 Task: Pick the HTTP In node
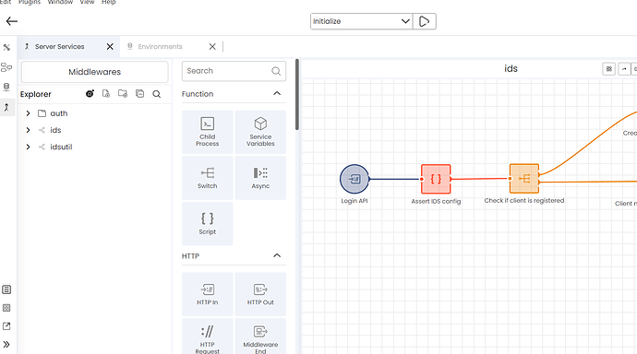point(207,294)
